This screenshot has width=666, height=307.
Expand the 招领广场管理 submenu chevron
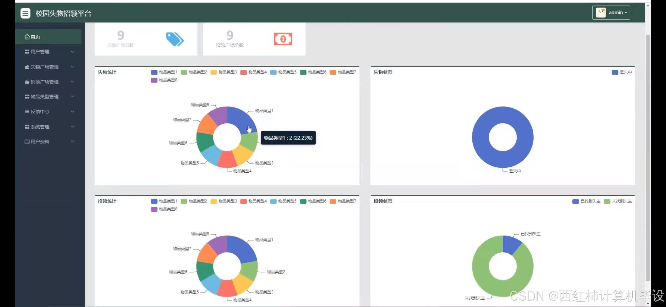pos(72,82)
